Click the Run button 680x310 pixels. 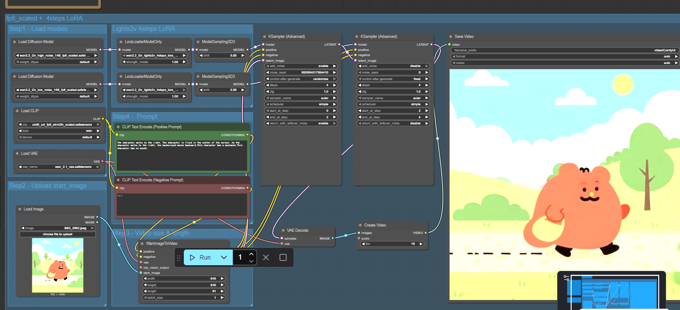coord(201,257)
